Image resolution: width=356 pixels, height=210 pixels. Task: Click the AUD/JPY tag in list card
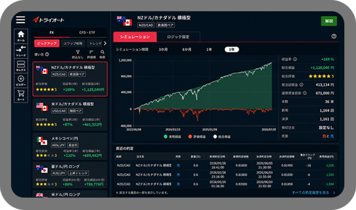tap(59, 173)
